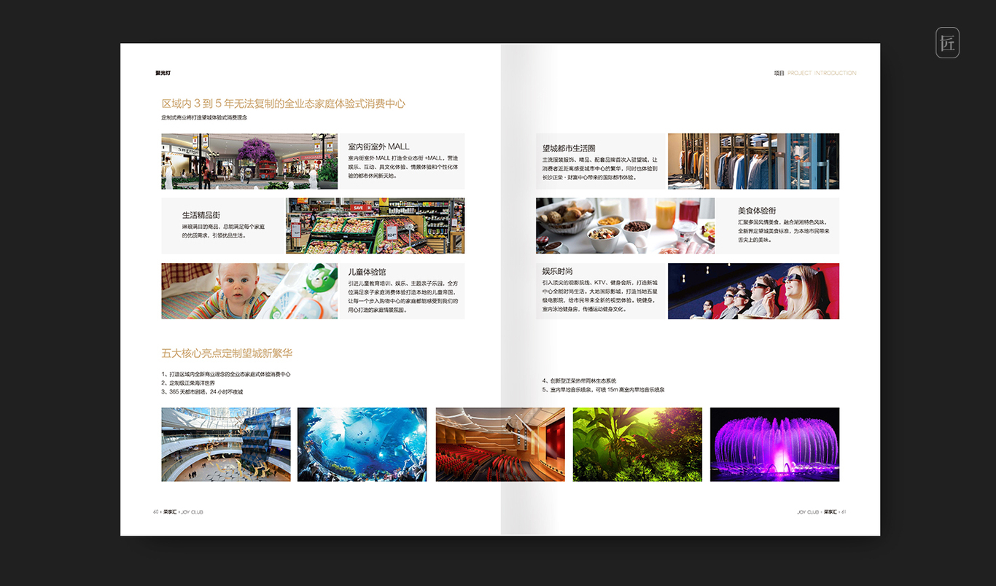Select the 室内街室外 MALL heading

point(378,146)
